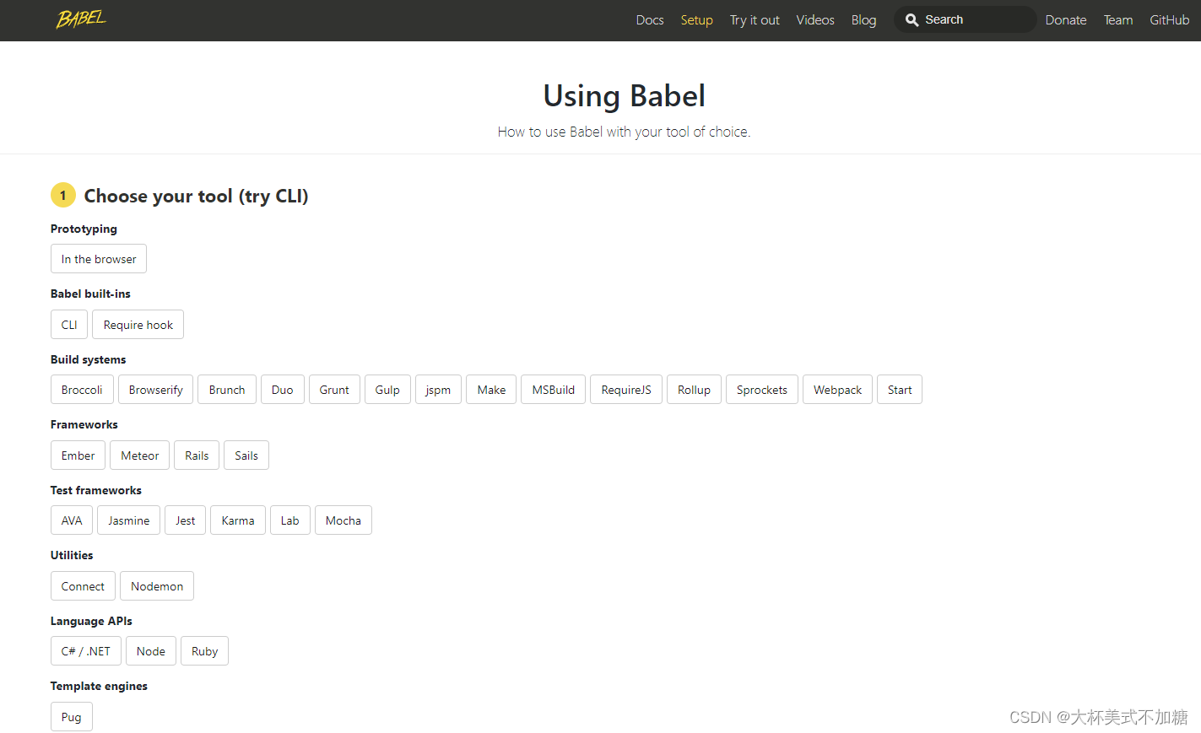
Task: Click the subtitle How to use Babel
Action: (x=624, y=132)
